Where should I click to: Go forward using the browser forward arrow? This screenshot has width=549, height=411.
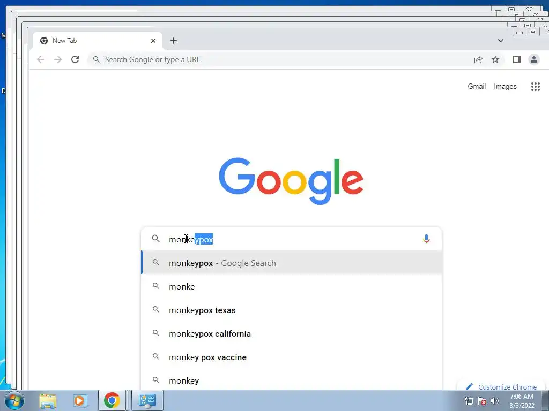(58, 59)
